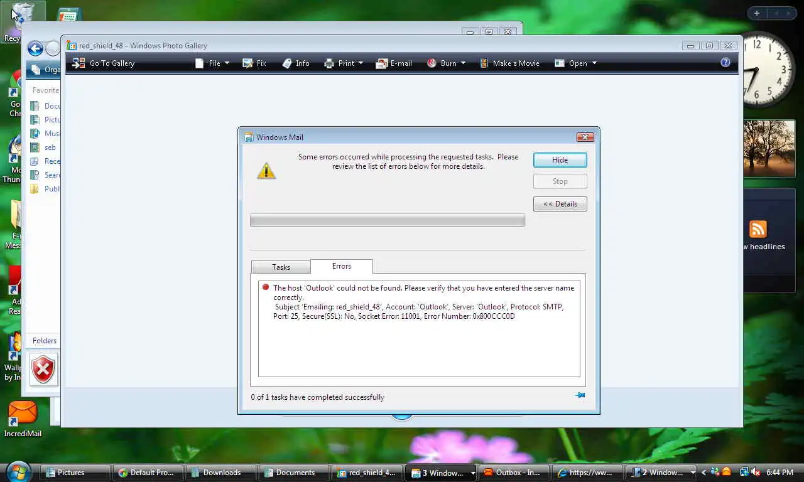Click the red error bullet icon
The height and width of the screenshot is (482, 804).
click(x=266, y=287)
